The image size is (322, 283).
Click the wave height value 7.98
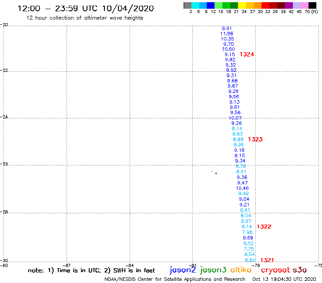[247, 232]
